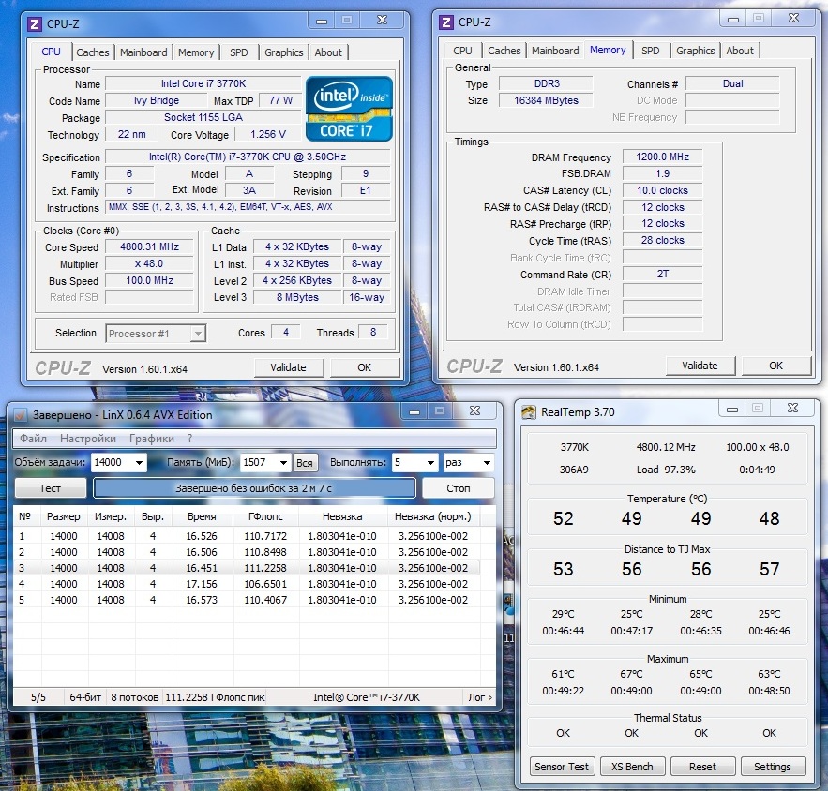This screenshot has width=828, height=791.
Task: Open the Графики menu in LinX
Action: coord(152,439)
